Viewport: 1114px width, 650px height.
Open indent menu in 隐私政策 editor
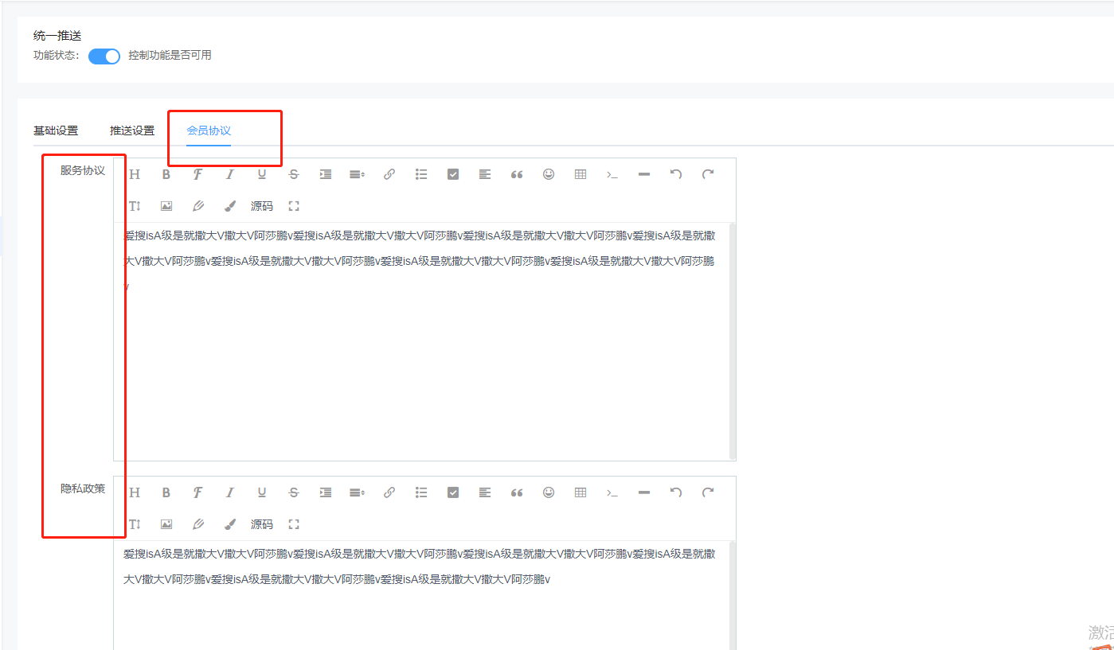(326, 492)
